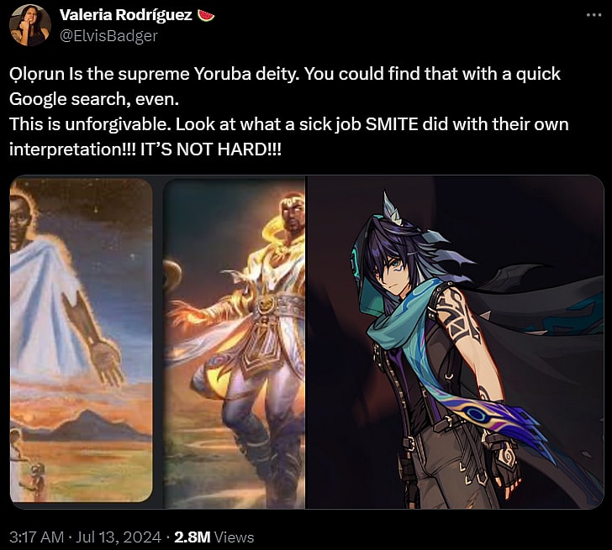Open the @ElvisBadger handle link
This screenshot has height=550, width=612.
click(x=108, y=35)
